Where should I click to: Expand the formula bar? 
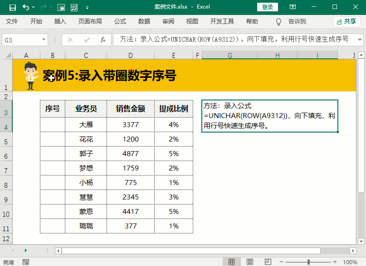[x=358, y=40]
